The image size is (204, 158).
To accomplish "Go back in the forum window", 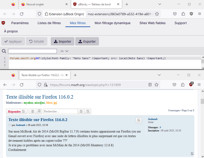I will [x=5, y=85].
